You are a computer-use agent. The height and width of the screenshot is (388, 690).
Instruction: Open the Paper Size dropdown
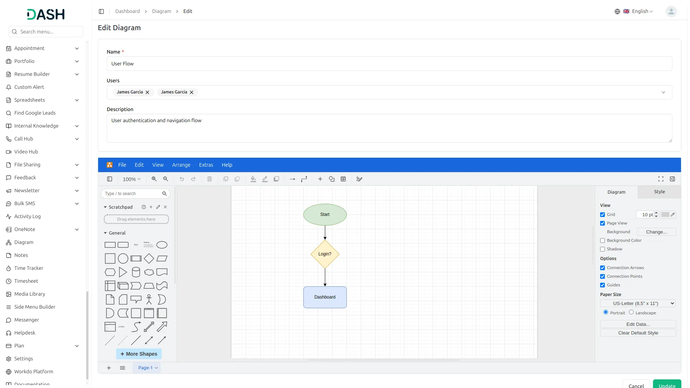(637, 303)
